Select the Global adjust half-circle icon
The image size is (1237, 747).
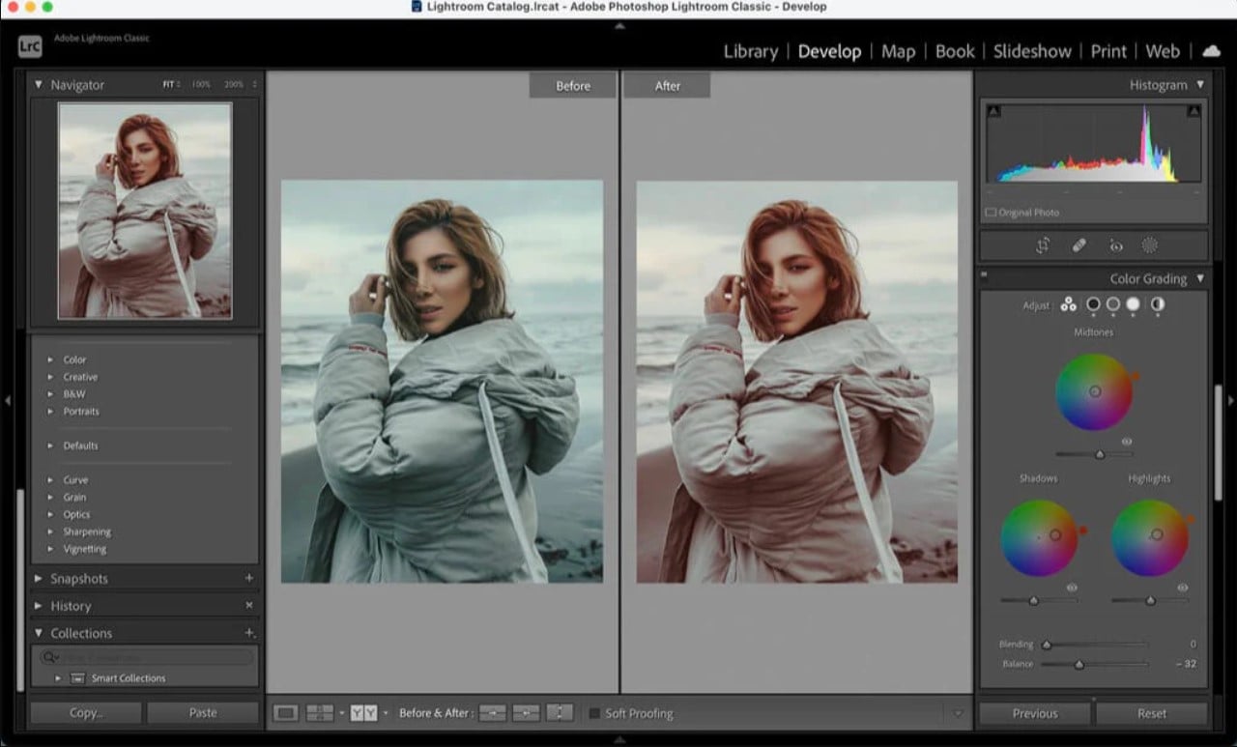1157,304
